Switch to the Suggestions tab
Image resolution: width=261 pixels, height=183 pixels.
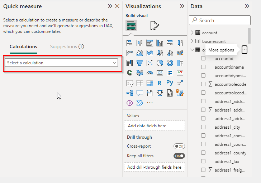pos(63,46)
